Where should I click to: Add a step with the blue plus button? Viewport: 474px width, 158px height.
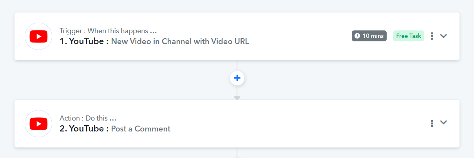click(x=237, y=78)
